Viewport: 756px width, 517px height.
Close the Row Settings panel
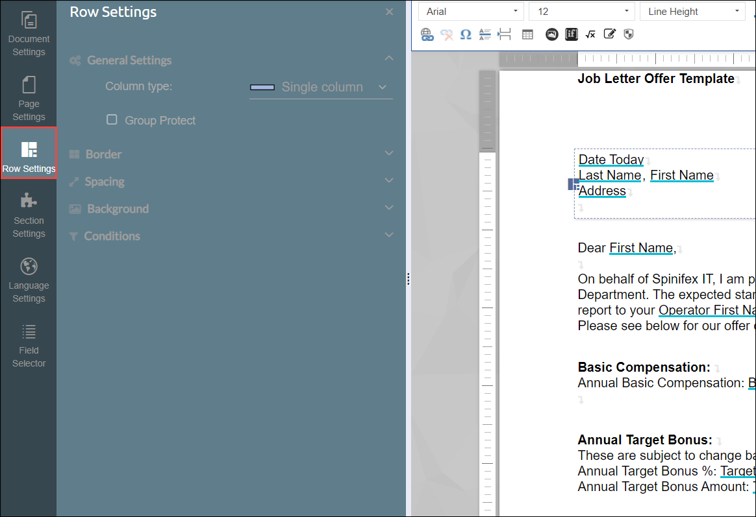(389, 12)
